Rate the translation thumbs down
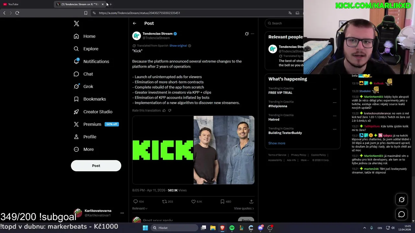Image resolution: width=415 pixels, height=233 pixels. (170, 111)
